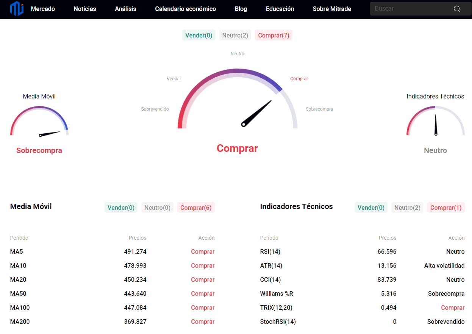The height and width of the screenshot is (334, 472).
Task: Open Calendario económico page
Action: click(186, 9)
